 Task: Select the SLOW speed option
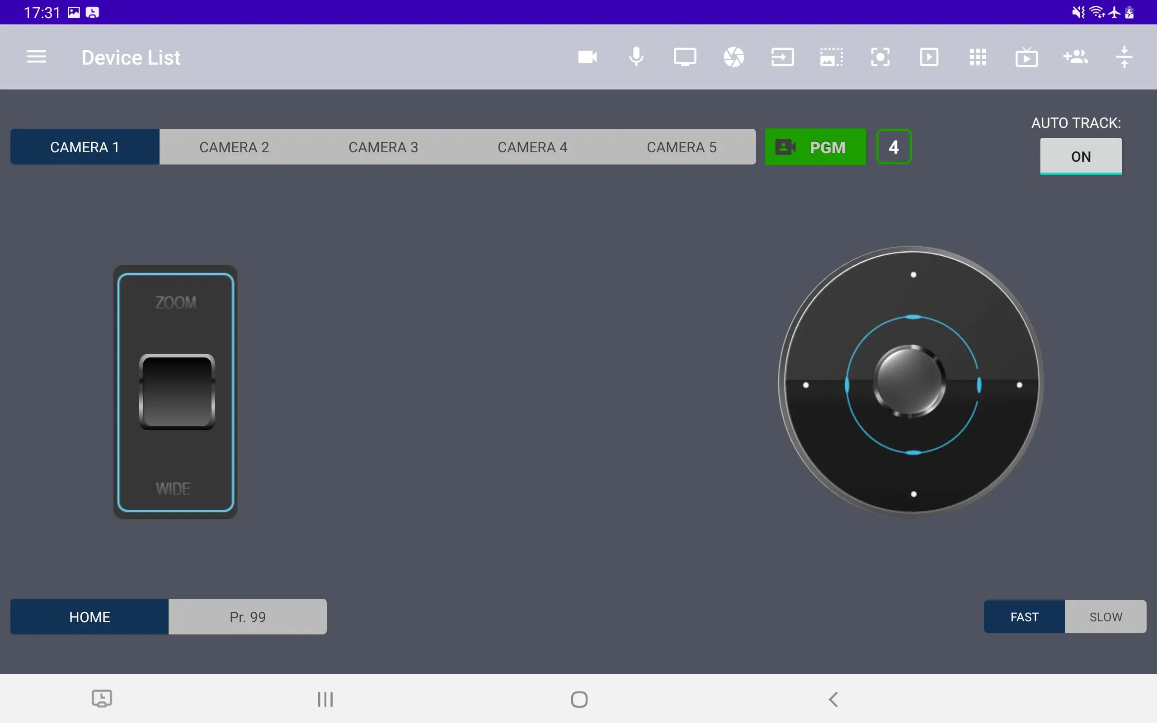click(1105, 617)
